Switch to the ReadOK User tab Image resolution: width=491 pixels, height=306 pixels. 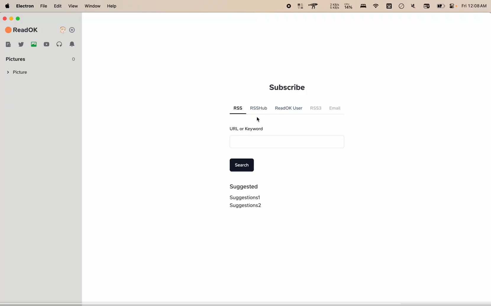288,108
